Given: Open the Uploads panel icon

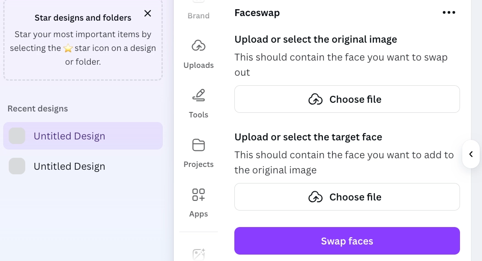Looking at the screenshot, I should pyautogui.click(x=199, y=46).
